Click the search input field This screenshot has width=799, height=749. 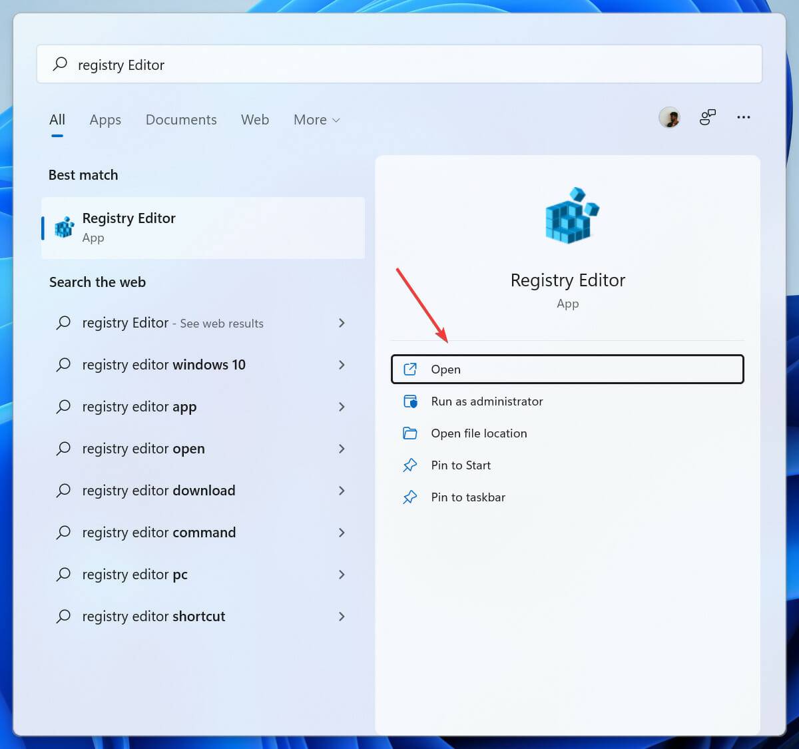[400, 65]
